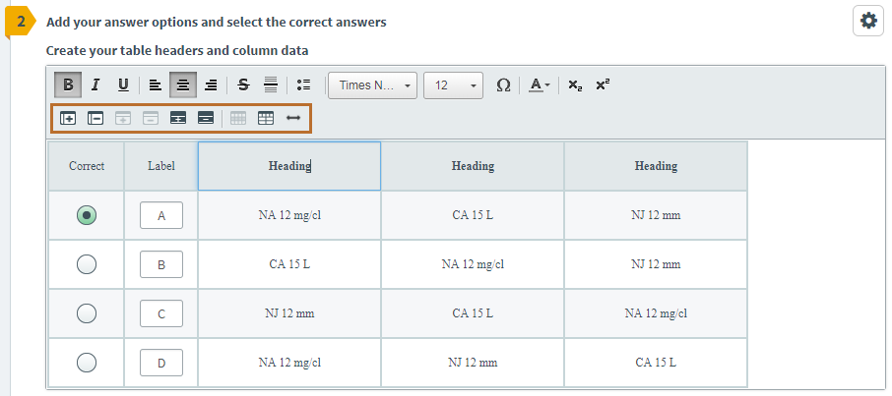892x396 pixels.
Task: Mark option D as correct answer
Action: tap(87, 363)
